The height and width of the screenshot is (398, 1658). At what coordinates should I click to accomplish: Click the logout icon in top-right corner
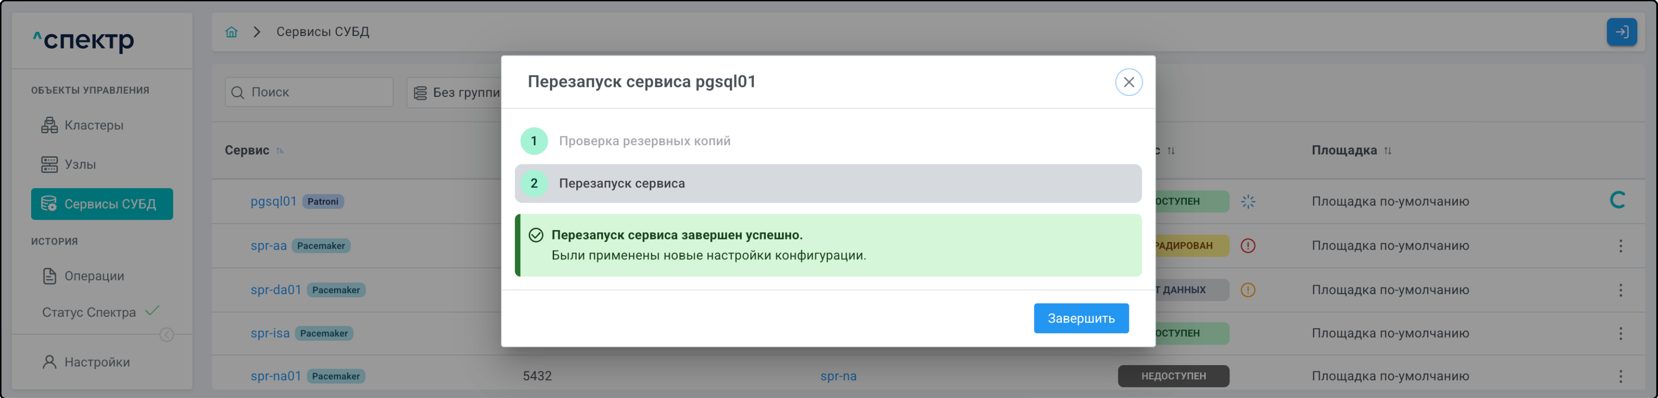(1621, 32)
